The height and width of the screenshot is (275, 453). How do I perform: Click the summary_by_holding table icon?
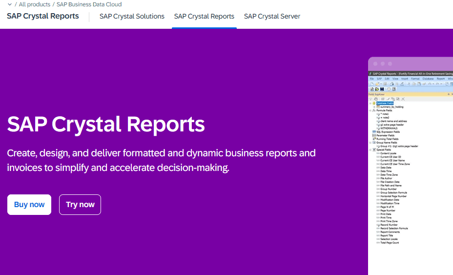(x=378, y=107)
